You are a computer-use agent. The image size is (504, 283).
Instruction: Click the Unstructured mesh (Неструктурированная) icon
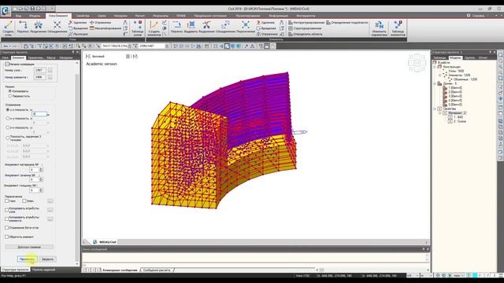291,23
